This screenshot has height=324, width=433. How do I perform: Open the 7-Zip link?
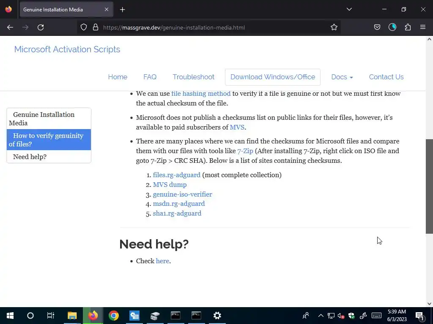(245, 151)
